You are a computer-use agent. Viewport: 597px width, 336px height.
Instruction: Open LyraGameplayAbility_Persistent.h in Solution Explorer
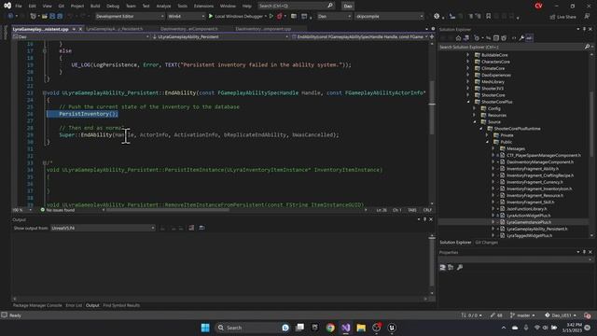point(537,229)
